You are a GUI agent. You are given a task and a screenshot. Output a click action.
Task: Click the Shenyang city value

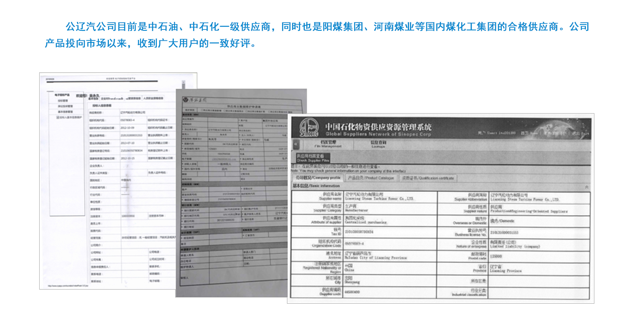[352, 282]
